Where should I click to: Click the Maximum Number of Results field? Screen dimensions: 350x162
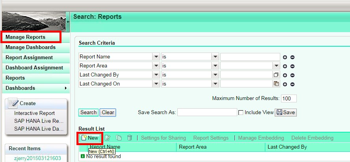[289, 98]
